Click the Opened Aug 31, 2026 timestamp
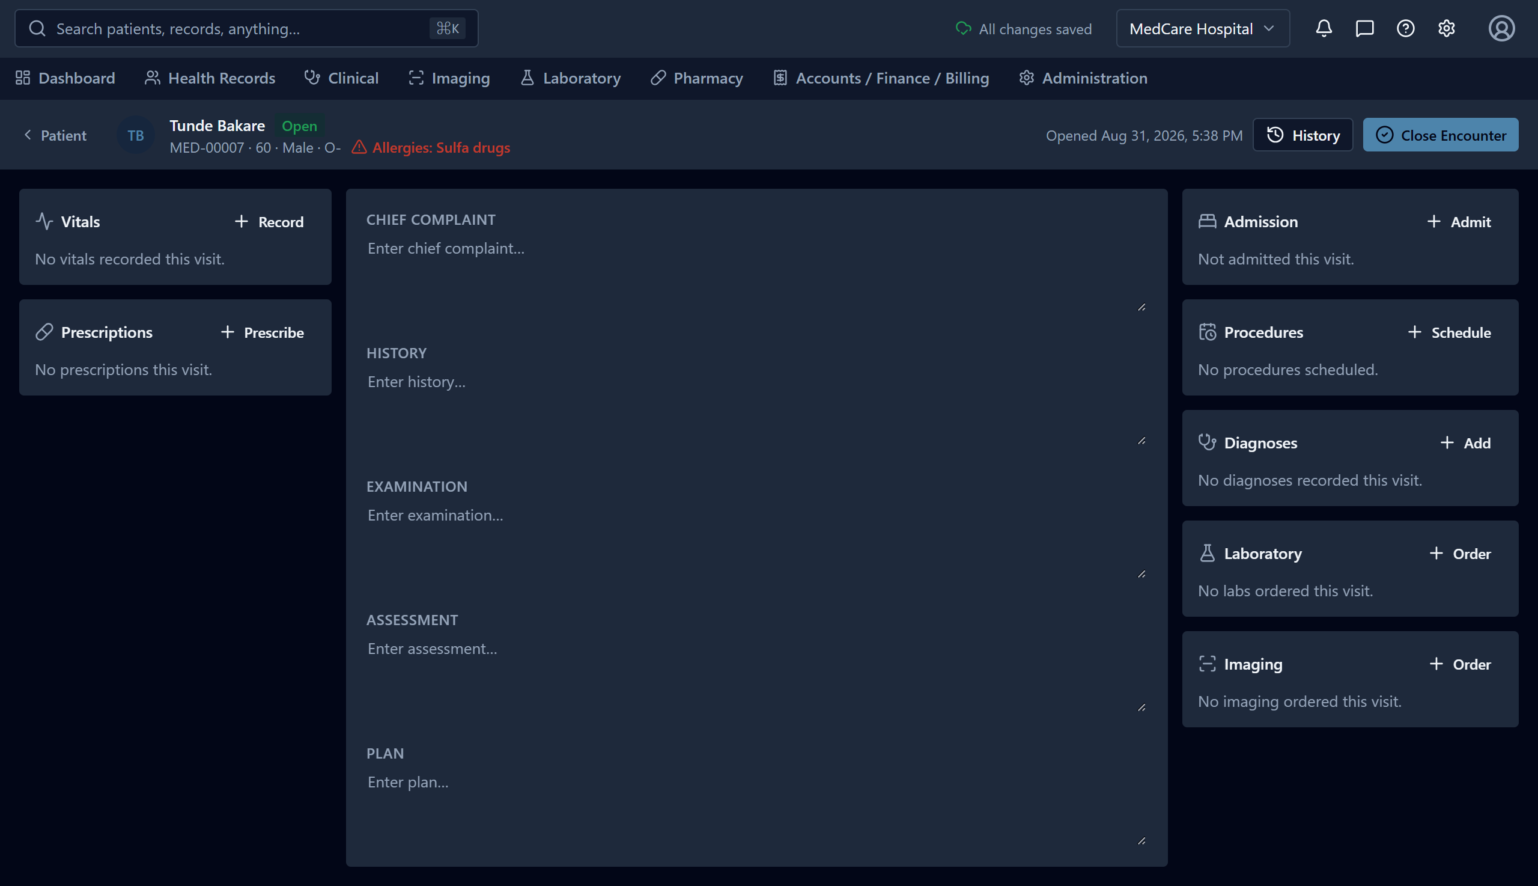Image resolution: width=1538 pixels, height=886 pixels. [x=1144, y=135]
